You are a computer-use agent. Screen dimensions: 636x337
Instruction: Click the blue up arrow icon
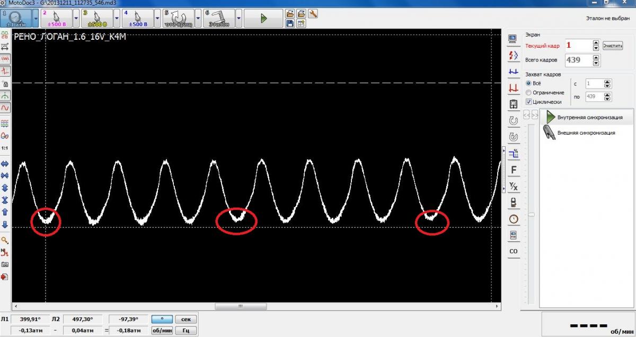(5, 212)
